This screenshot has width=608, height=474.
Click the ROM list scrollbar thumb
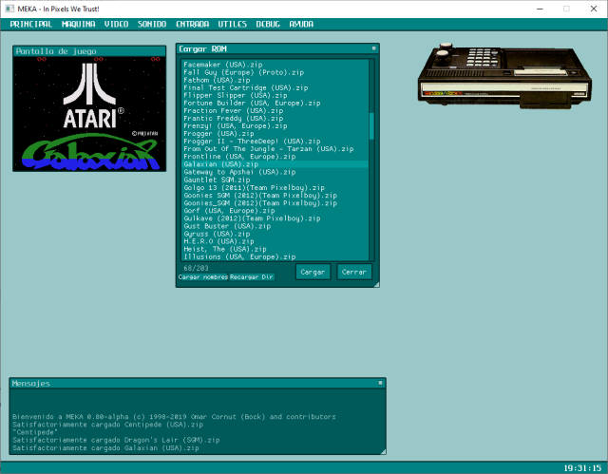(371, 126)
